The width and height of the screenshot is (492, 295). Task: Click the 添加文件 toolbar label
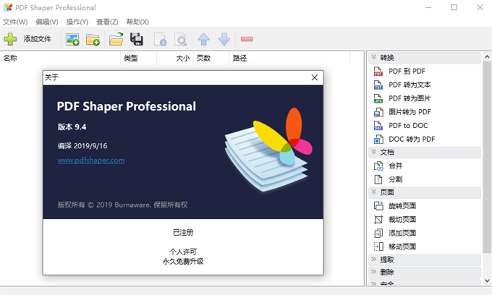click(x=37, y=39)
